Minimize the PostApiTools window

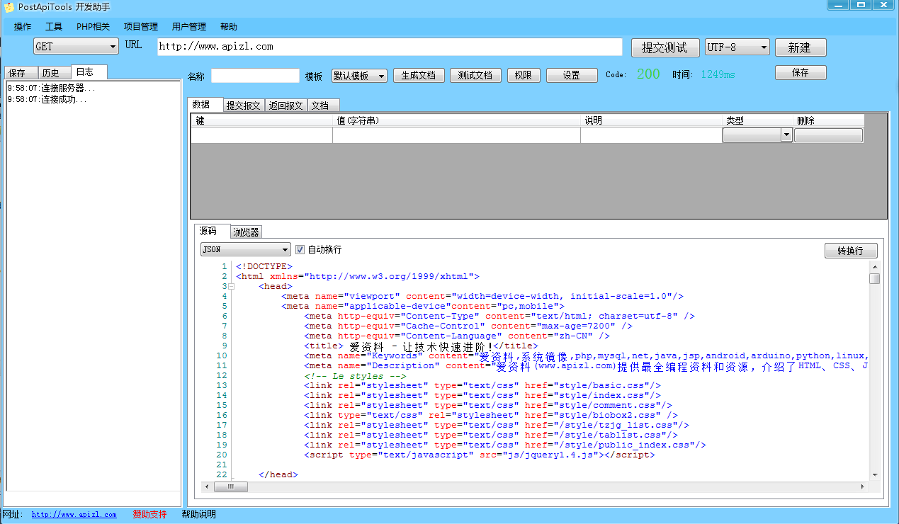pyautogui.click(x=838, y=4)
